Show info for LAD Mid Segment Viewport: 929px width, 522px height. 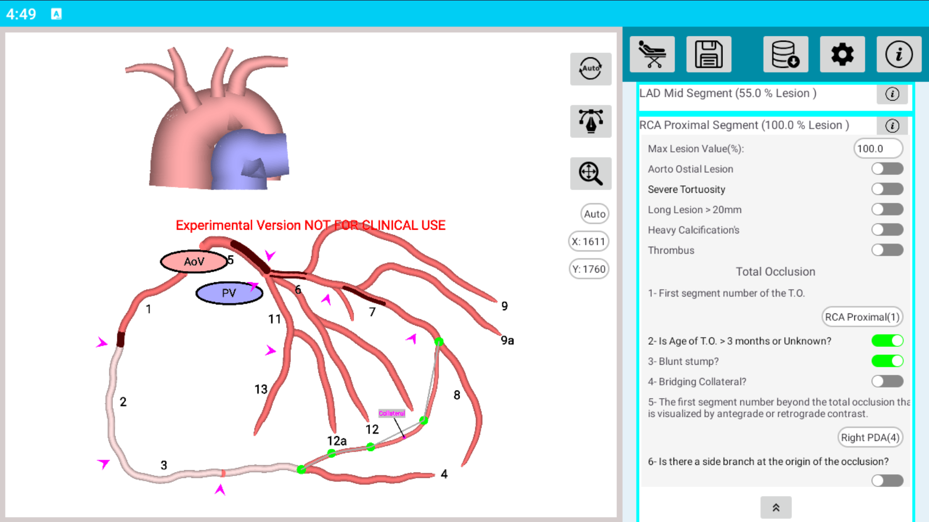(892, 94)
